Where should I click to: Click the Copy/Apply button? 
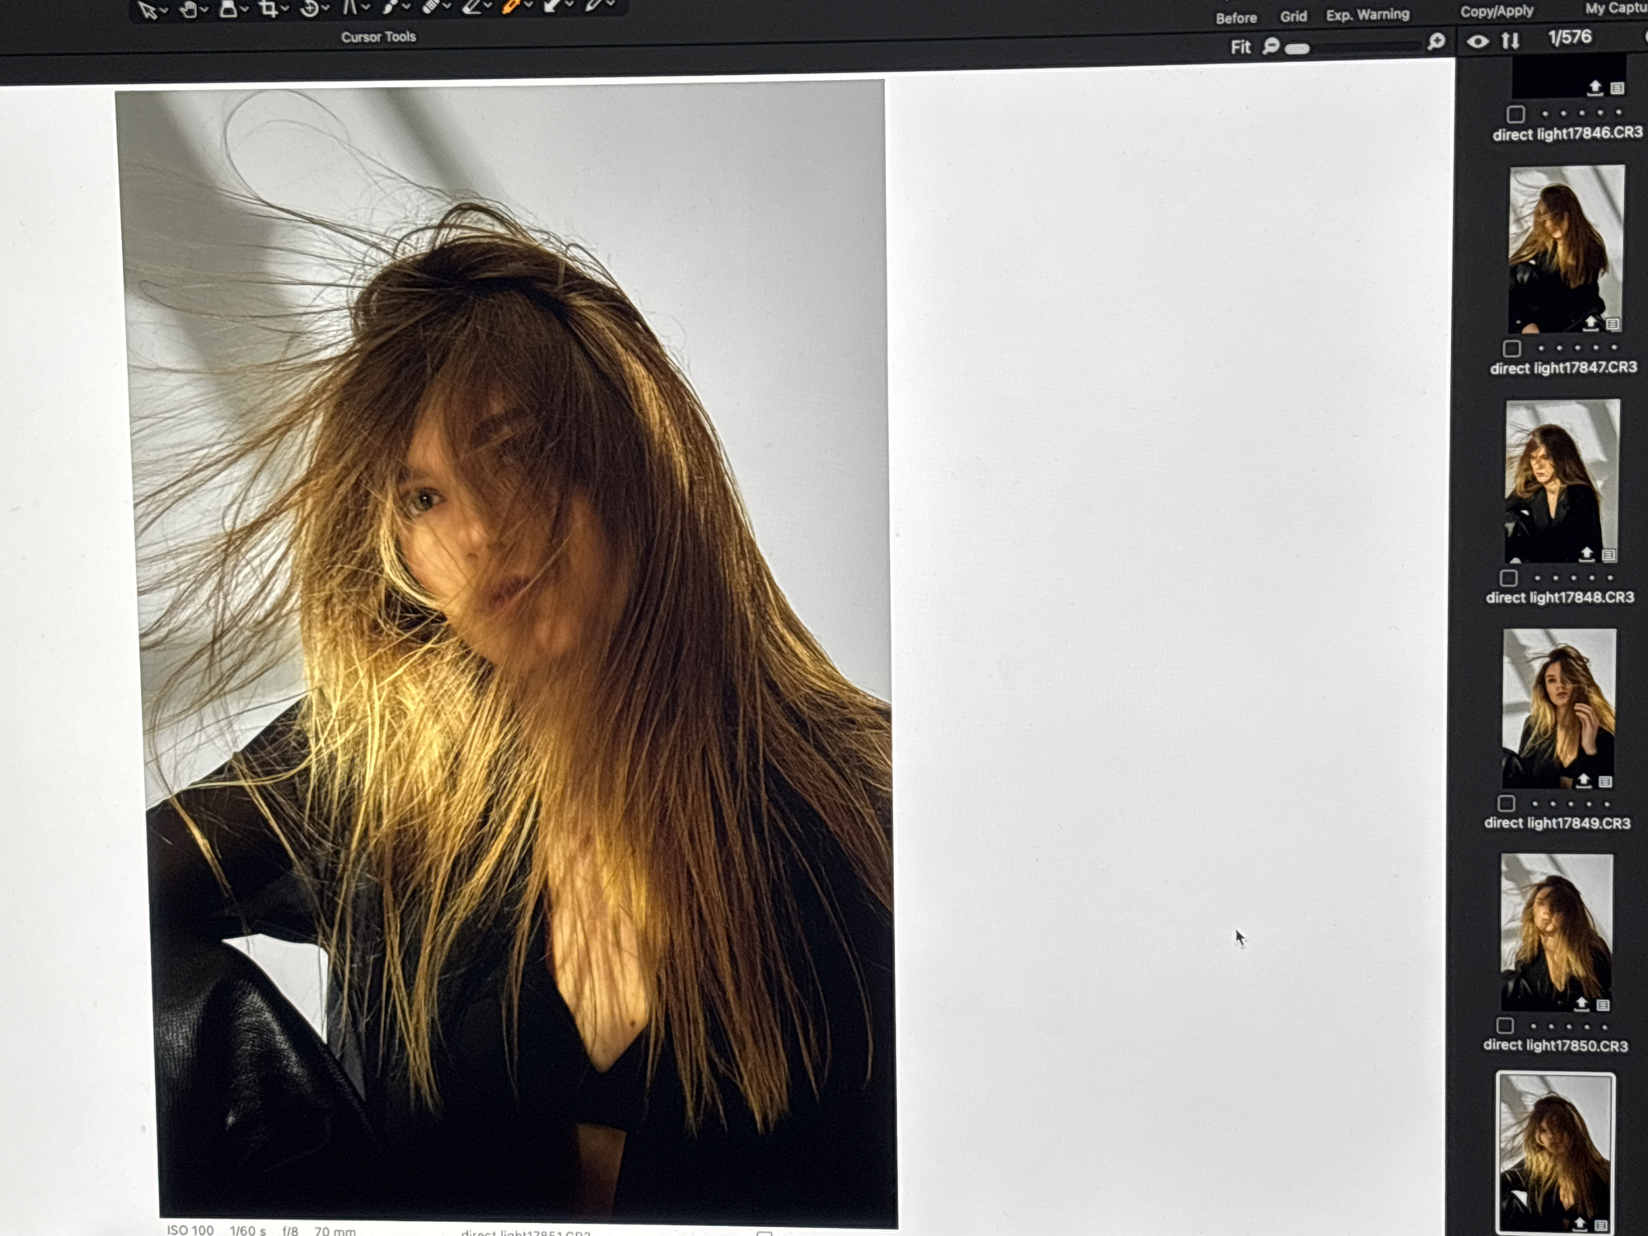(1496, 12)
